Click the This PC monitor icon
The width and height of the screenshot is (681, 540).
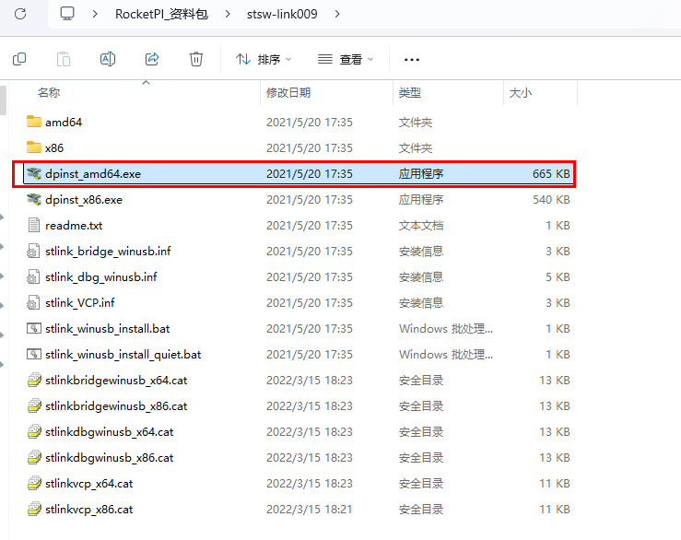point(67,14)
